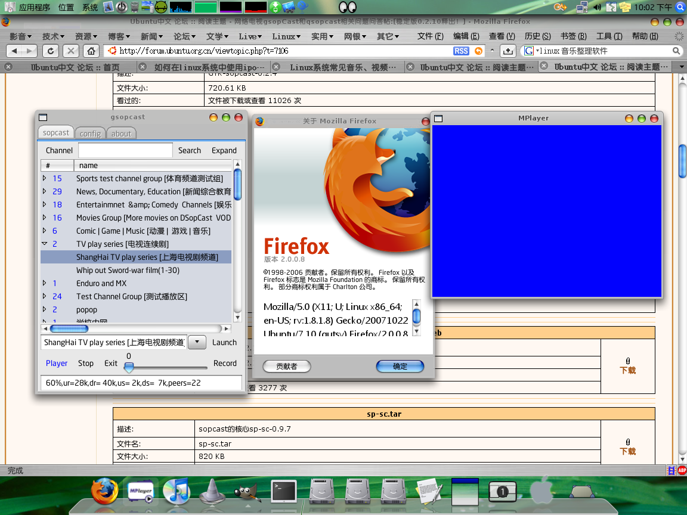Open the MPlayer window menu icon
Viewport: 687px width, 515px height.
coord(438,119)
